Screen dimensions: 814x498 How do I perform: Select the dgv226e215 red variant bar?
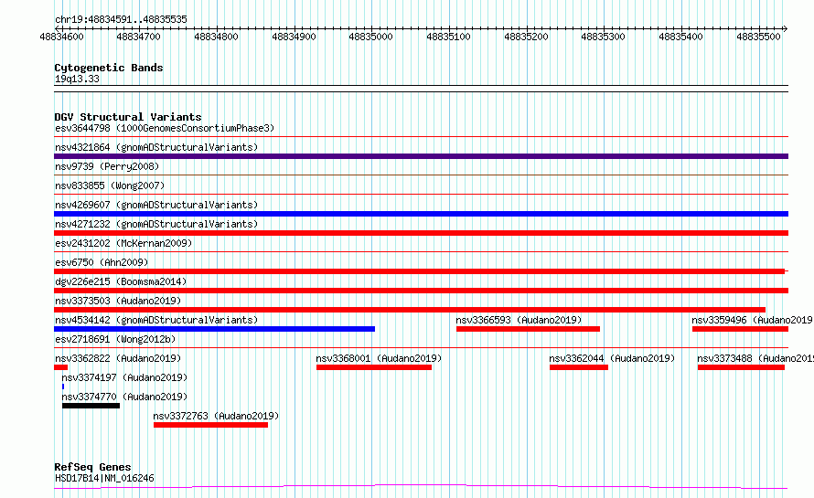(x=421, y=291)
